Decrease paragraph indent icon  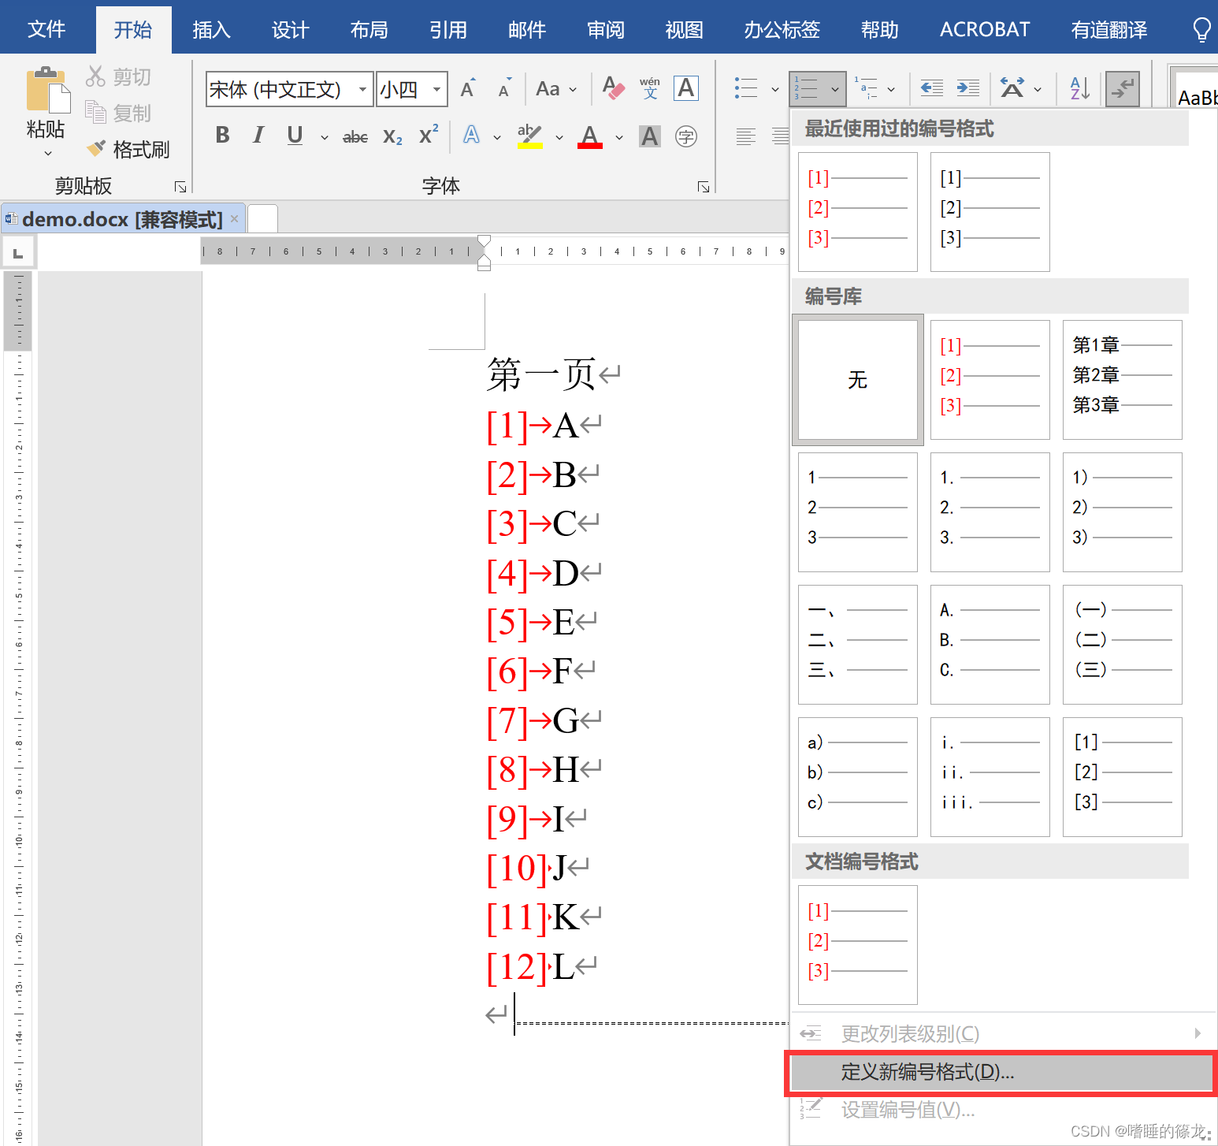point(932,88)
